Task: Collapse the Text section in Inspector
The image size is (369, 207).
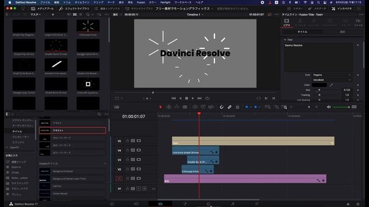Action: (285, 40)
